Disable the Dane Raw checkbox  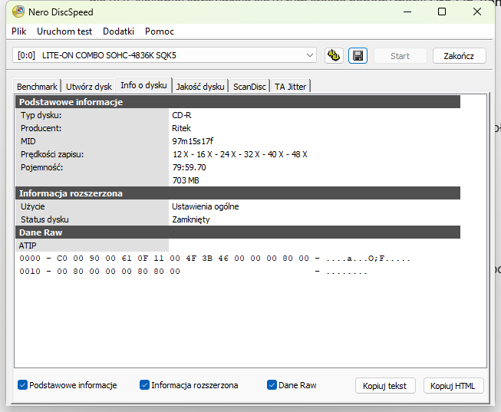(272, 385)
